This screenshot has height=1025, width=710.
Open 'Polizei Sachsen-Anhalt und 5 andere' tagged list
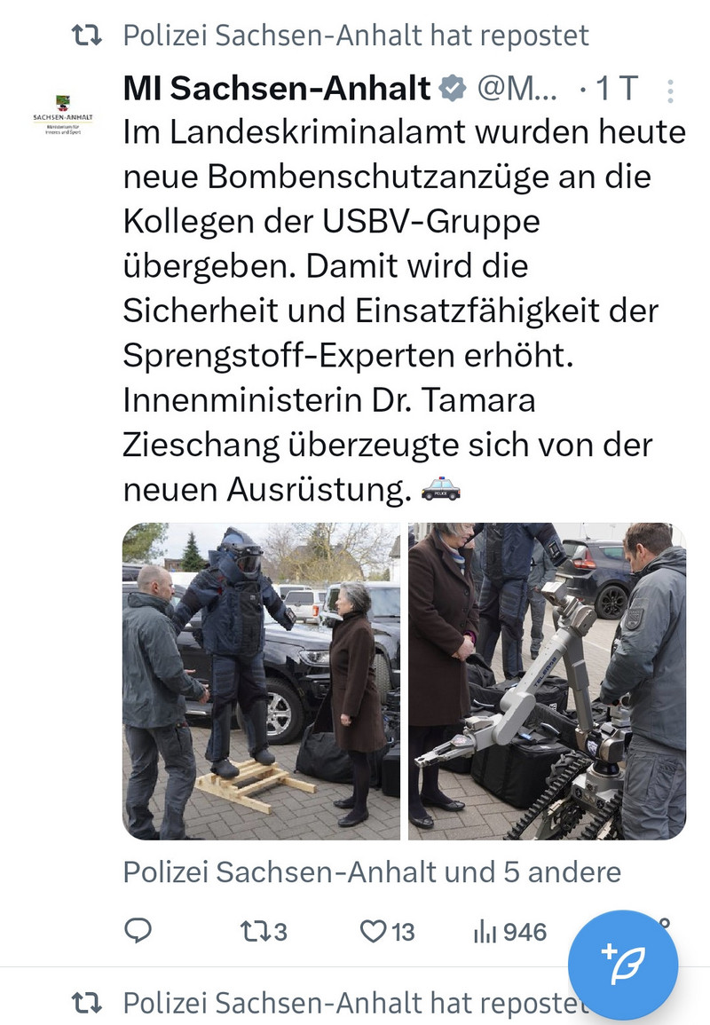click(x=372, y=872)
